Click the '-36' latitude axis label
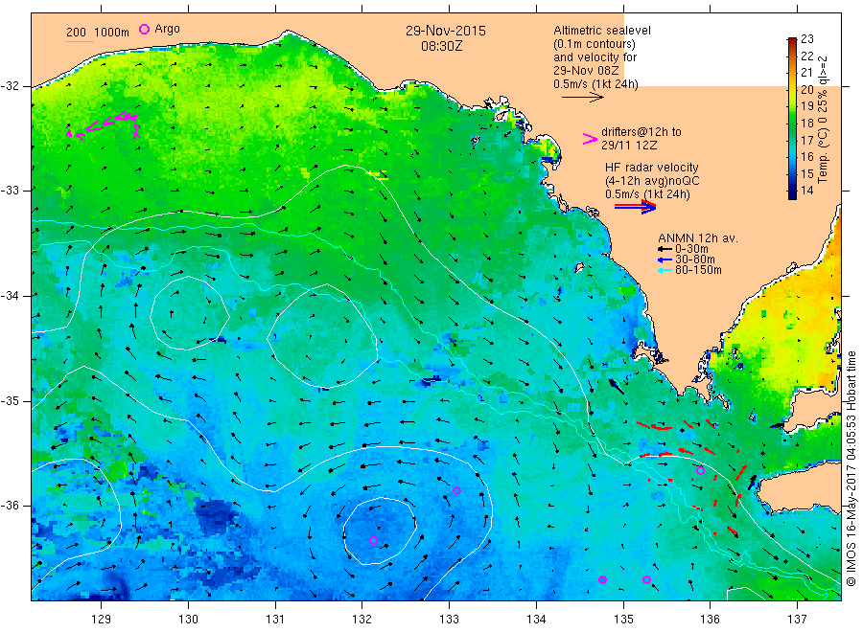Screen dimensions: 863x632 coord(11,505)
